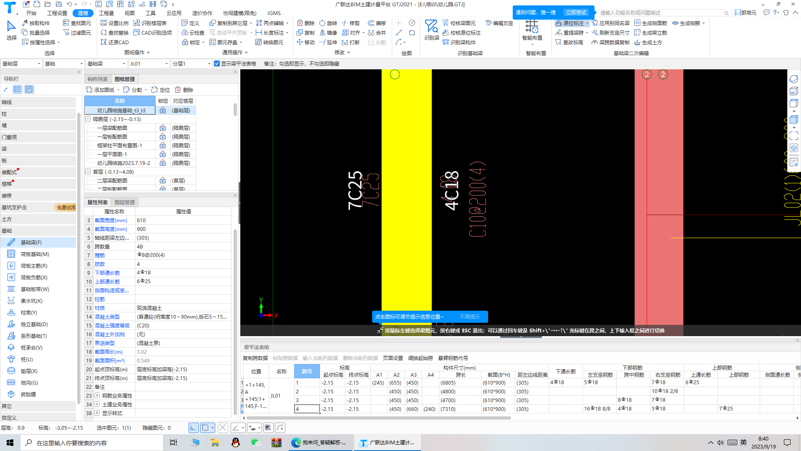Open the Windows Start menu

[10, 443]
